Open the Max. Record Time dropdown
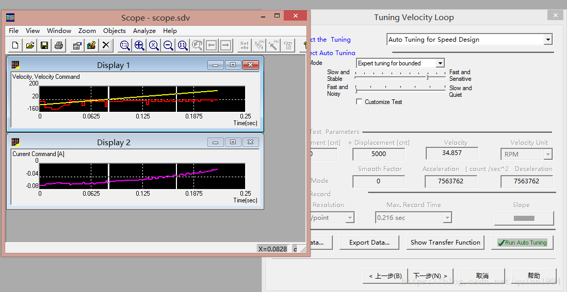 [x=448, y=218]
